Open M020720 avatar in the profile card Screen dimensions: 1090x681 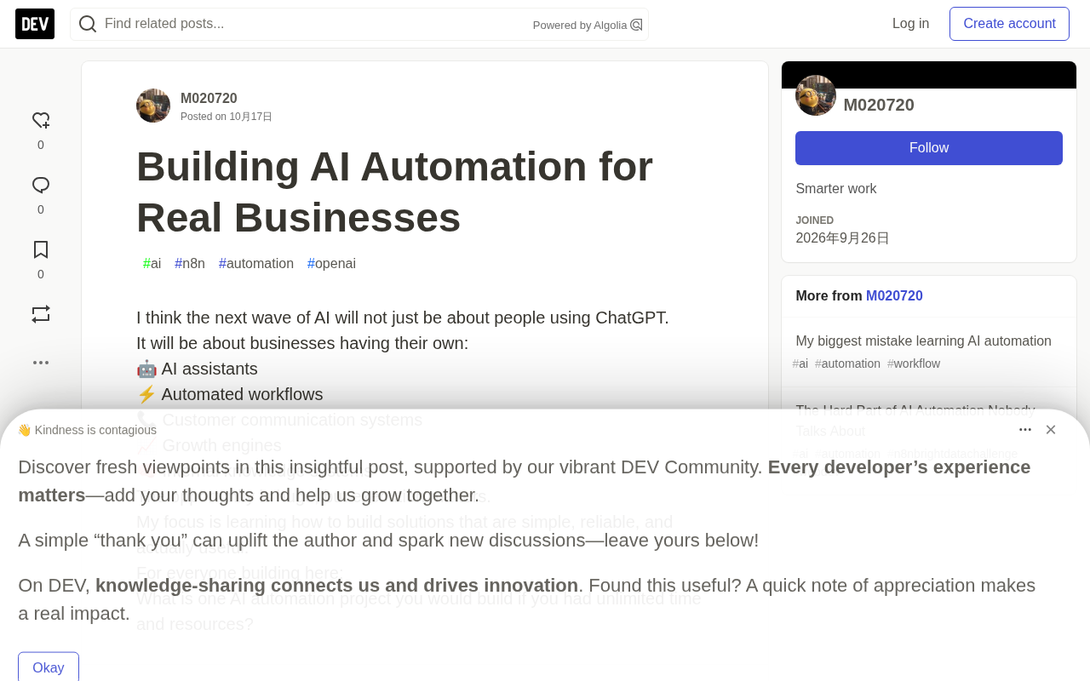pyautogui.click(x=816, y=95)
